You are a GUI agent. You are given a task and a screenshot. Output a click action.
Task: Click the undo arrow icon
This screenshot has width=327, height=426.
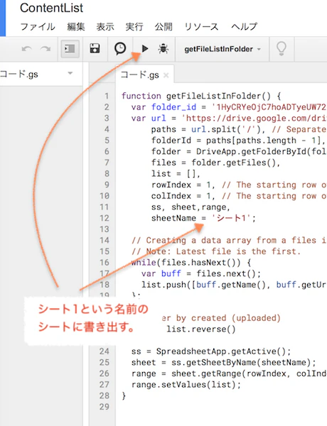tap(27, 49)
